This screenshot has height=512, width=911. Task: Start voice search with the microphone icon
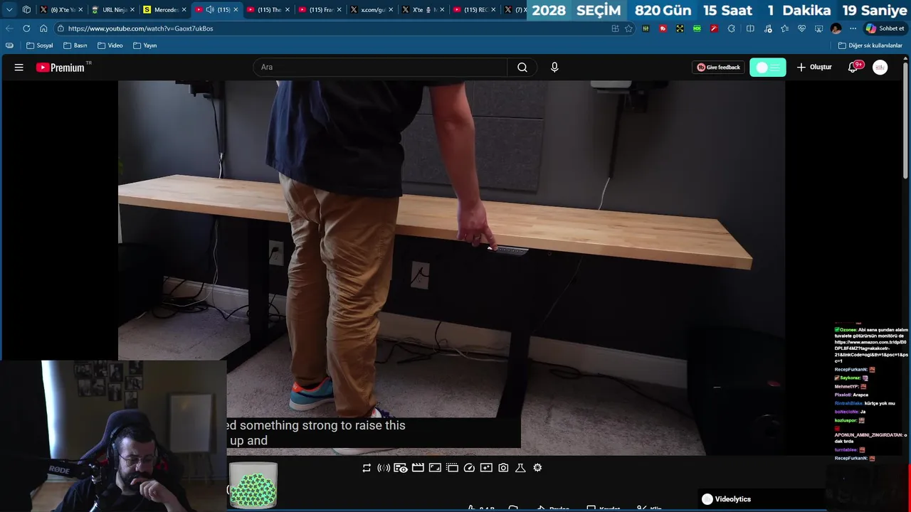pyautogui.click(x=554, y=68)
